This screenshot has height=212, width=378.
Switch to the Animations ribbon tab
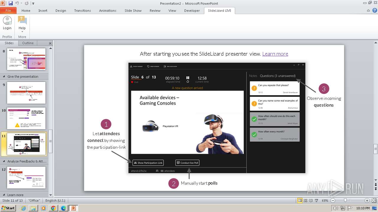pyautogui.click(x=108, y=11)
